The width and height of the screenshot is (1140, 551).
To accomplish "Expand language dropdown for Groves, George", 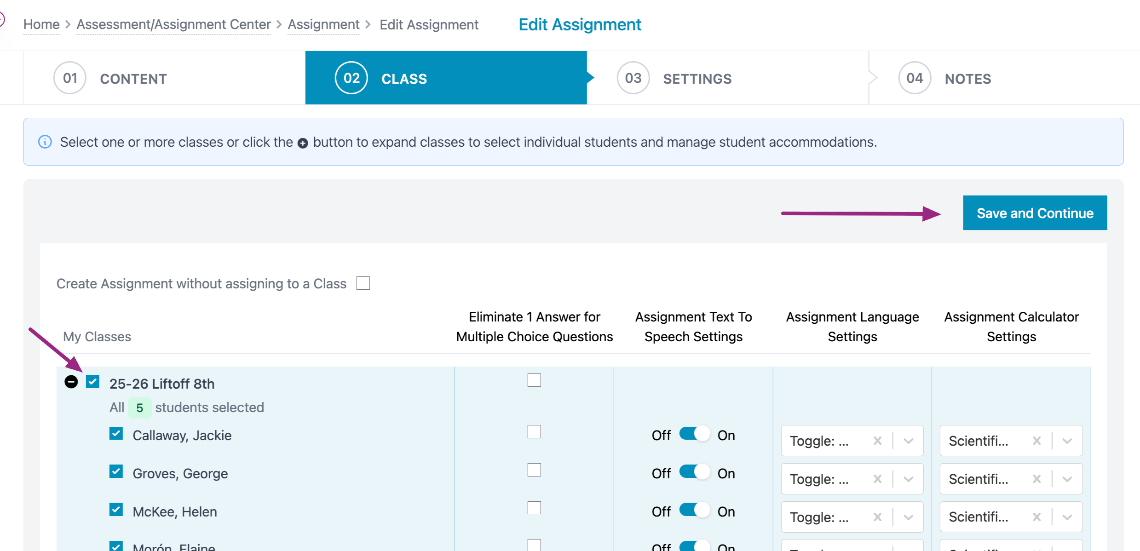I will (x=908, y=479).
